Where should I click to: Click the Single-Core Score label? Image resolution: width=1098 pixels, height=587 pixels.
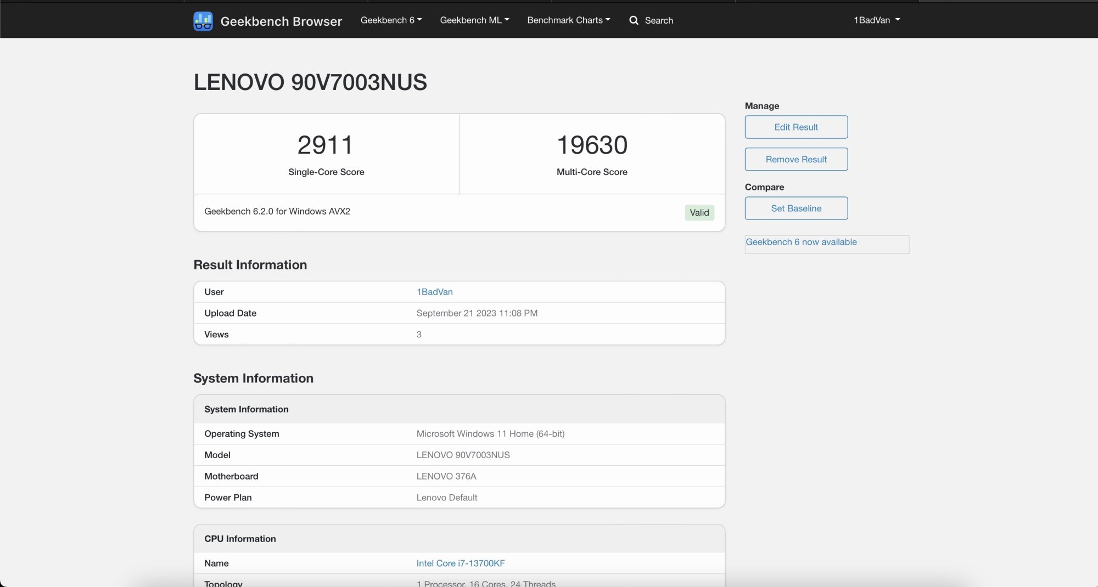click(326, 172)
